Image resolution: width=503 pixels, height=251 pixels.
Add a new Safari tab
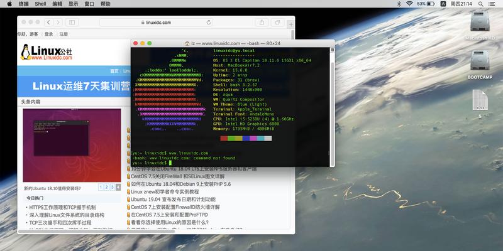pyautogui.click(x=290, y=24)
